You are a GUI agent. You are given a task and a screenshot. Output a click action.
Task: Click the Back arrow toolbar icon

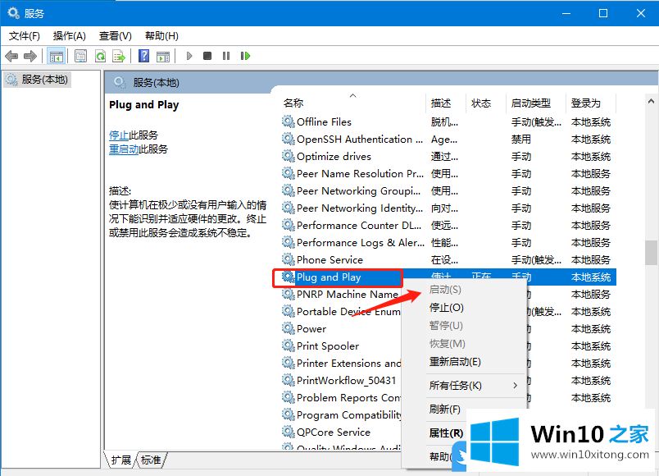[11, 56]
